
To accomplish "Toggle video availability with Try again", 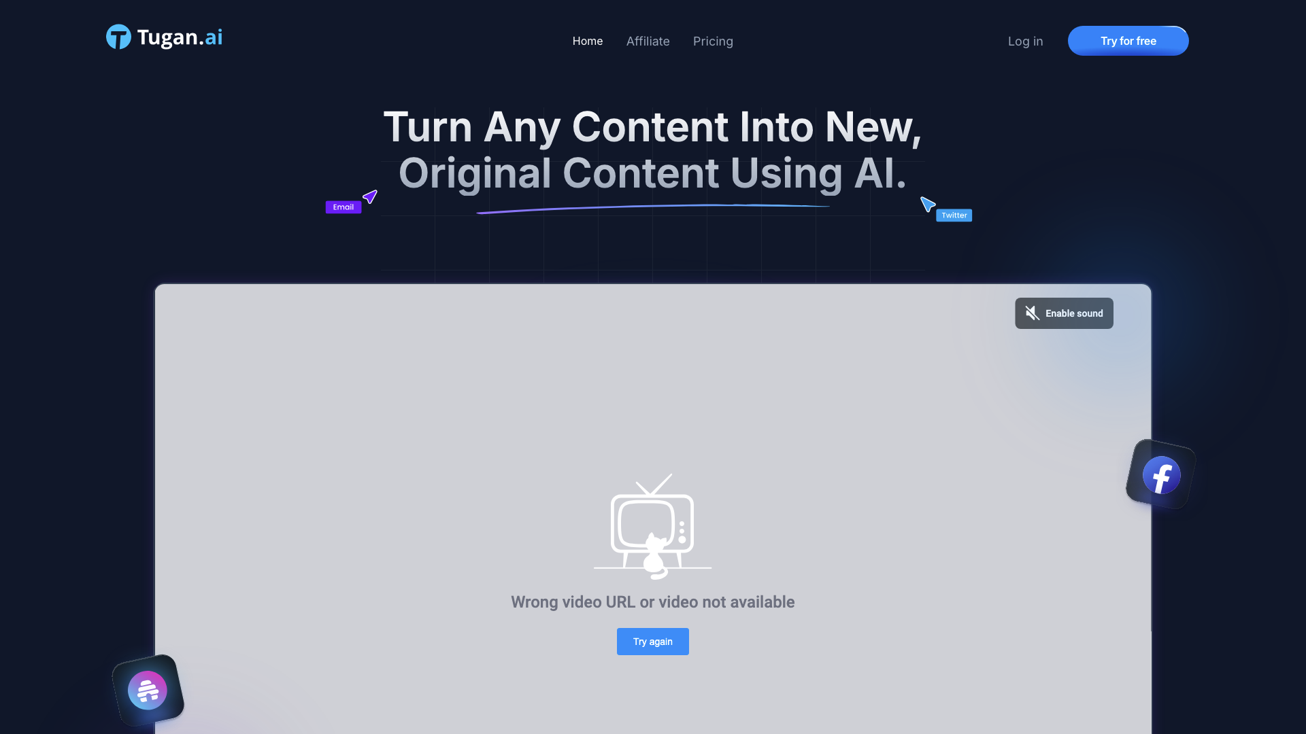I will click(652, 642).
